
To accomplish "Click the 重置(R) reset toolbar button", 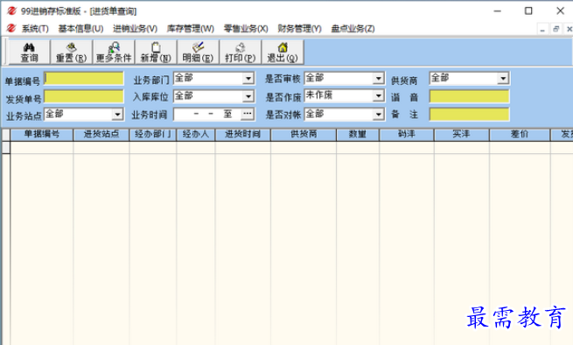I will pyautogui.click(x=71, y=52).
